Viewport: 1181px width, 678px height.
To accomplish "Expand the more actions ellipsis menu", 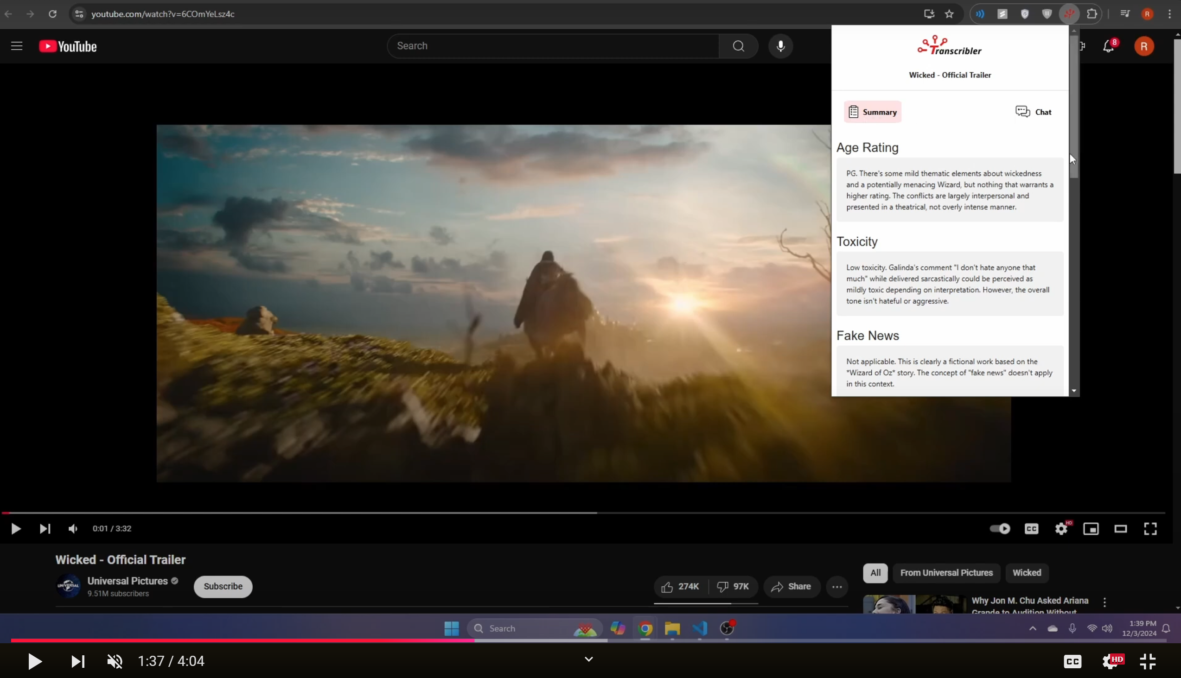I will [x=837, y=586].
